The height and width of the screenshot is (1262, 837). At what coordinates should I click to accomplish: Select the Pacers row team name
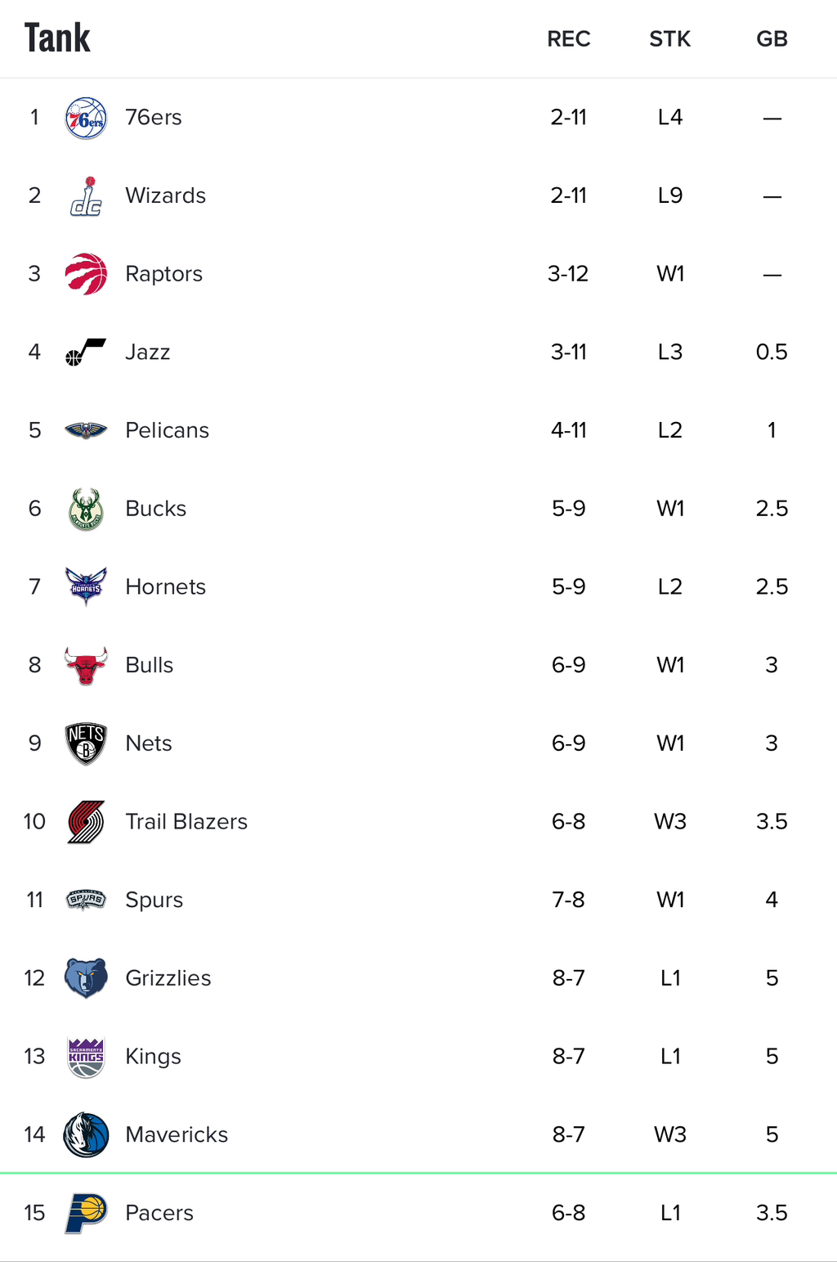click(159, 1213)
